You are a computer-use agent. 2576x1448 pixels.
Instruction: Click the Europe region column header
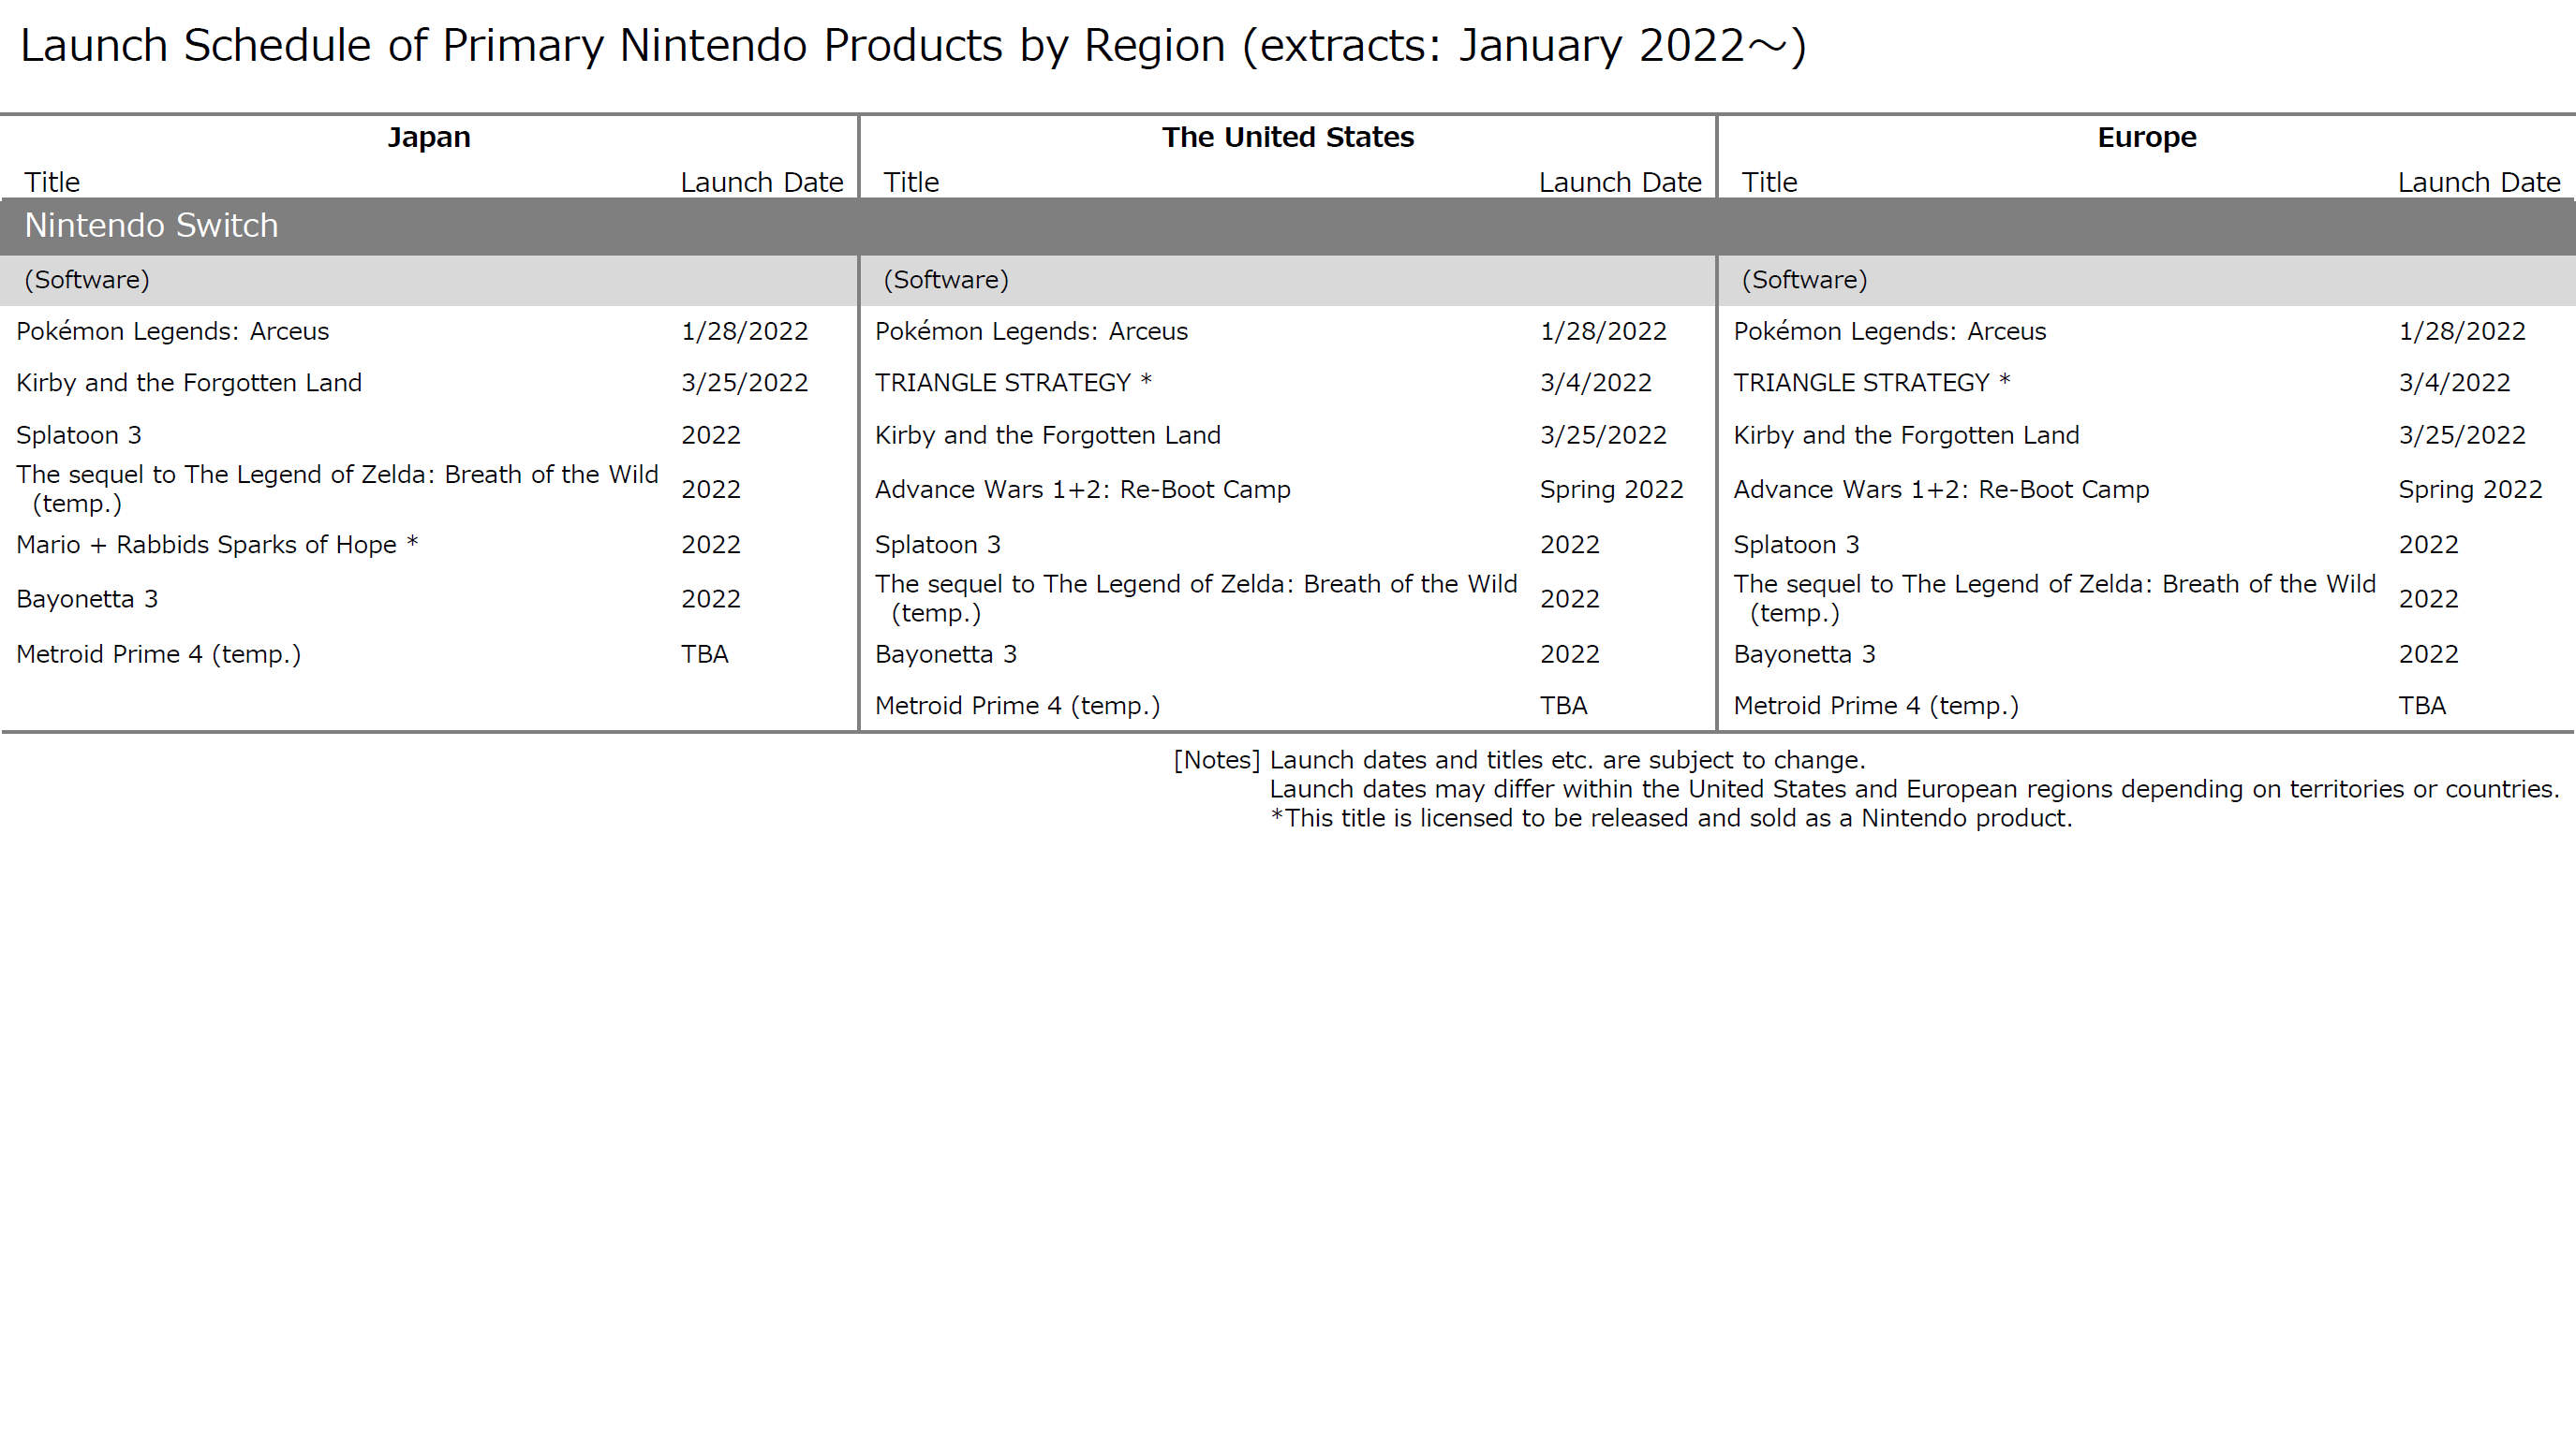pos(2146,137)
